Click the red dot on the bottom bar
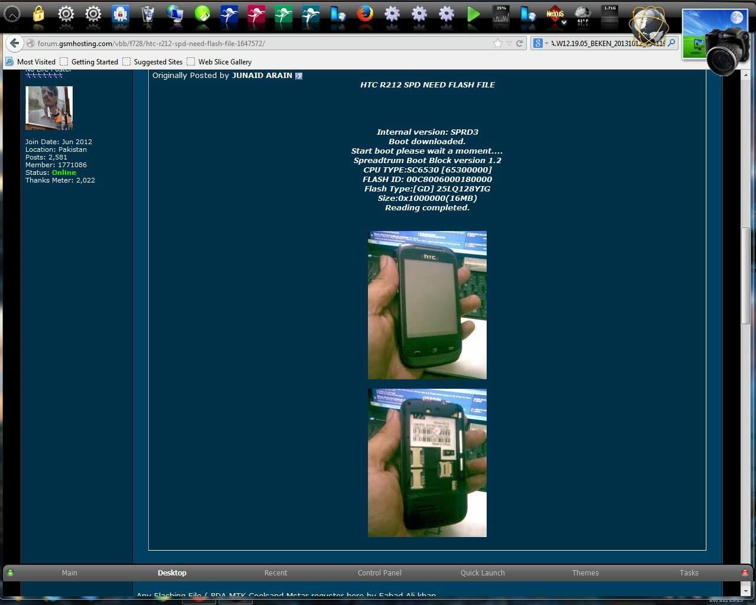Image resolution: width=756 pixels, height=605 pixels. [x=745, y=573]
